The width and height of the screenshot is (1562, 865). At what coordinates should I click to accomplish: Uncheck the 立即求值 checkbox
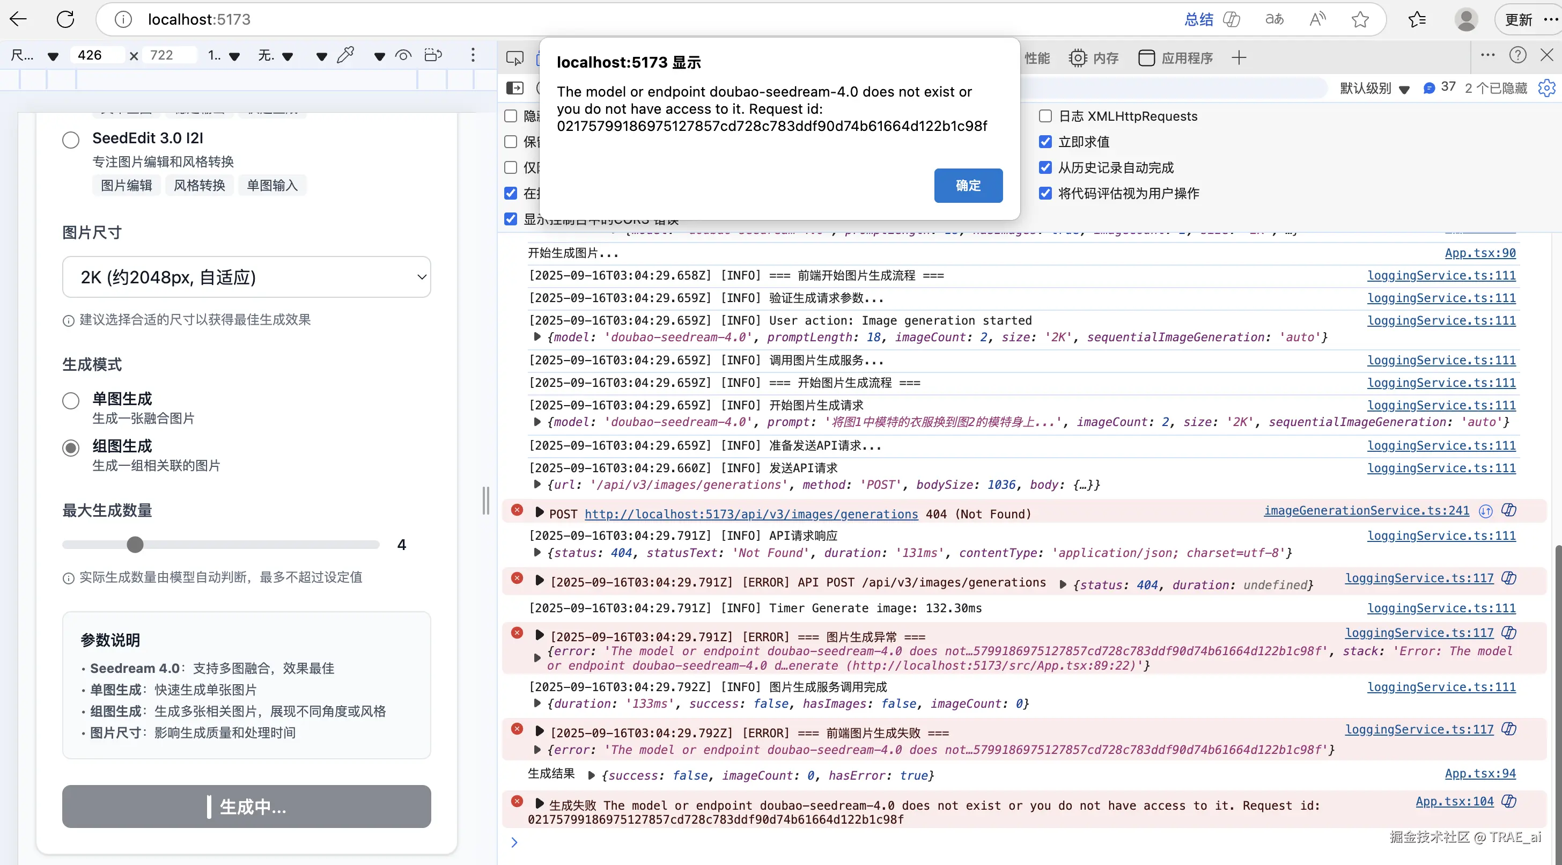tap(1045, 142)
